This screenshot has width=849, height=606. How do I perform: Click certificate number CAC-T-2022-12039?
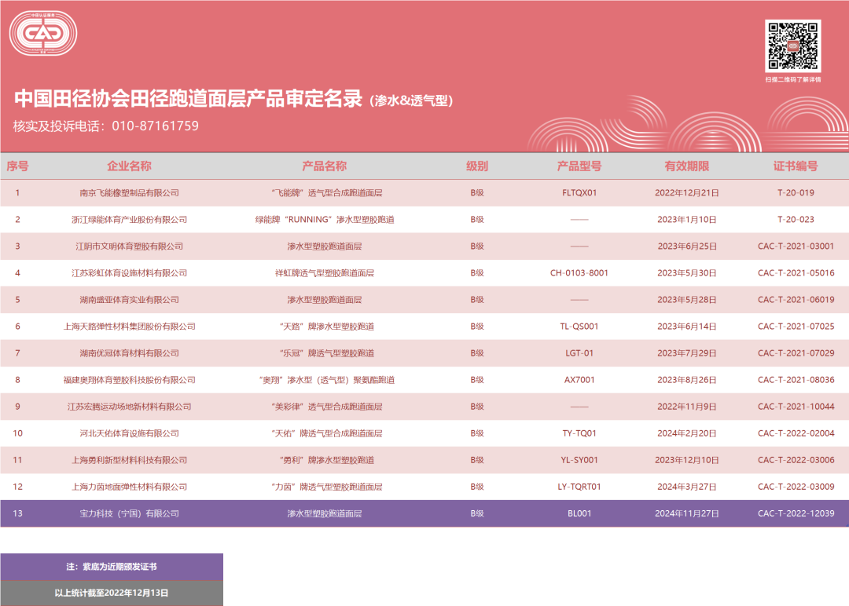click(796, 513)
